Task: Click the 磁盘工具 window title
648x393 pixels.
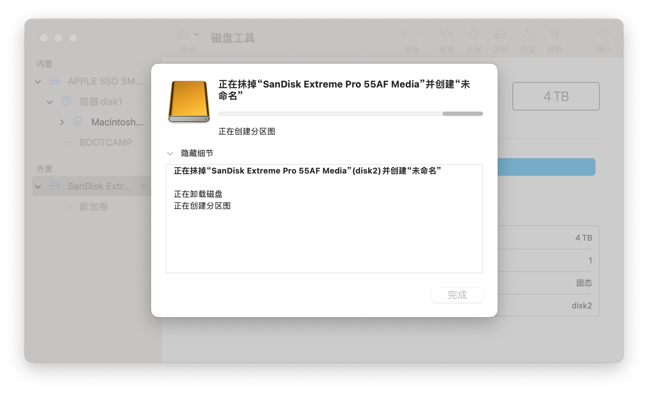Action: pyautogui.click(x=233, y=38)
